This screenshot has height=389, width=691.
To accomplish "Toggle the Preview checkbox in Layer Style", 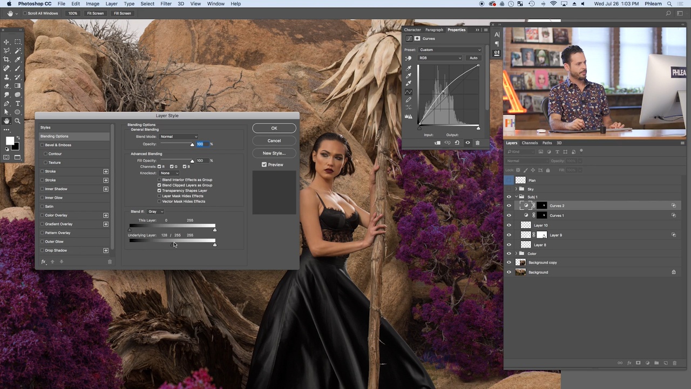I will pos(264,164).
